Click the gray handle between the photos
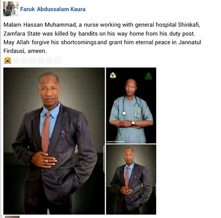 click(x=104, y=159)
